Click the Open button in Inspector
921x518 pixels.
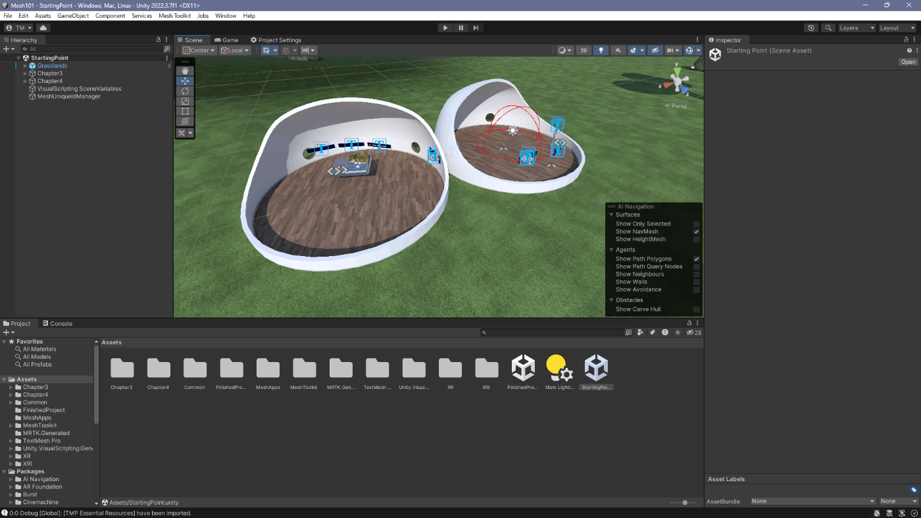click(908, 62)
